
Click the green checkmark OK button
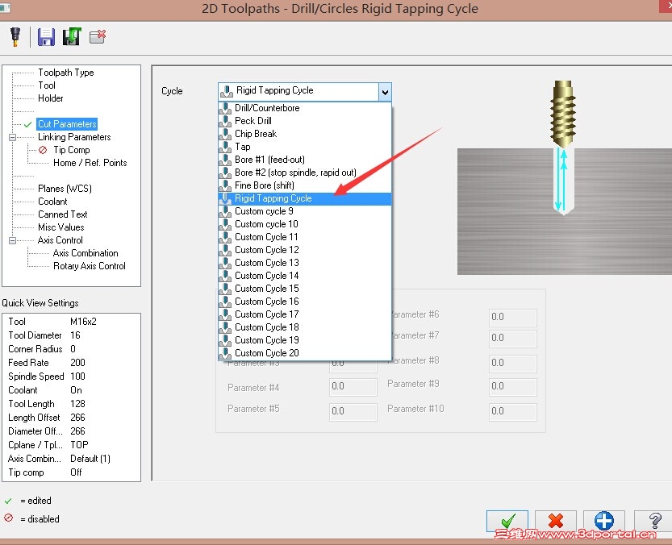[x=507, y=521]
